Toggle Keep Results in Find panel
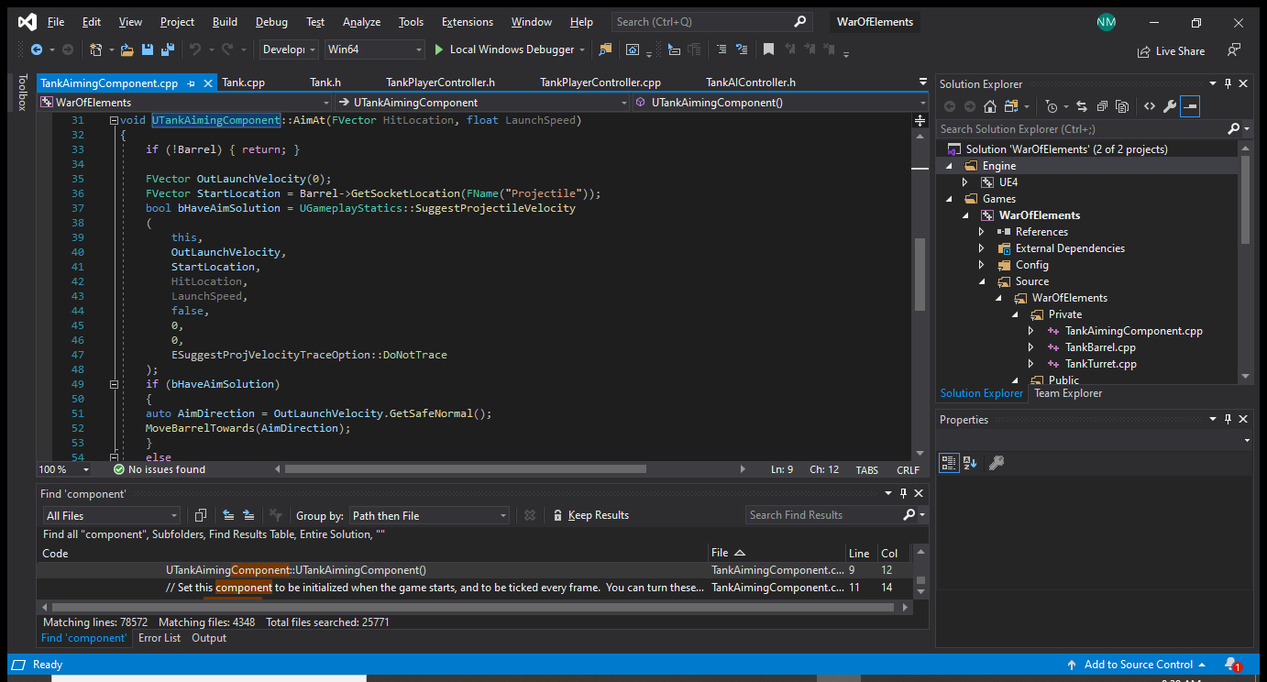The height and width of the screenshot is (682, 1267). tap(590, 515)
